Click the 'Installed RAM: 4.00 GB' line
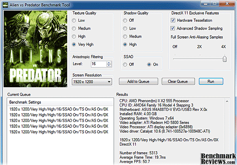The image size is (237, 165). point(138,114)
